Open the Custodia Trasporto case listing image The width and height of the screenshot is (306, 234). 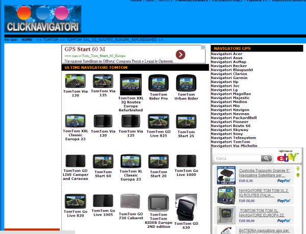pyautogui.click(x=226, y=175)
